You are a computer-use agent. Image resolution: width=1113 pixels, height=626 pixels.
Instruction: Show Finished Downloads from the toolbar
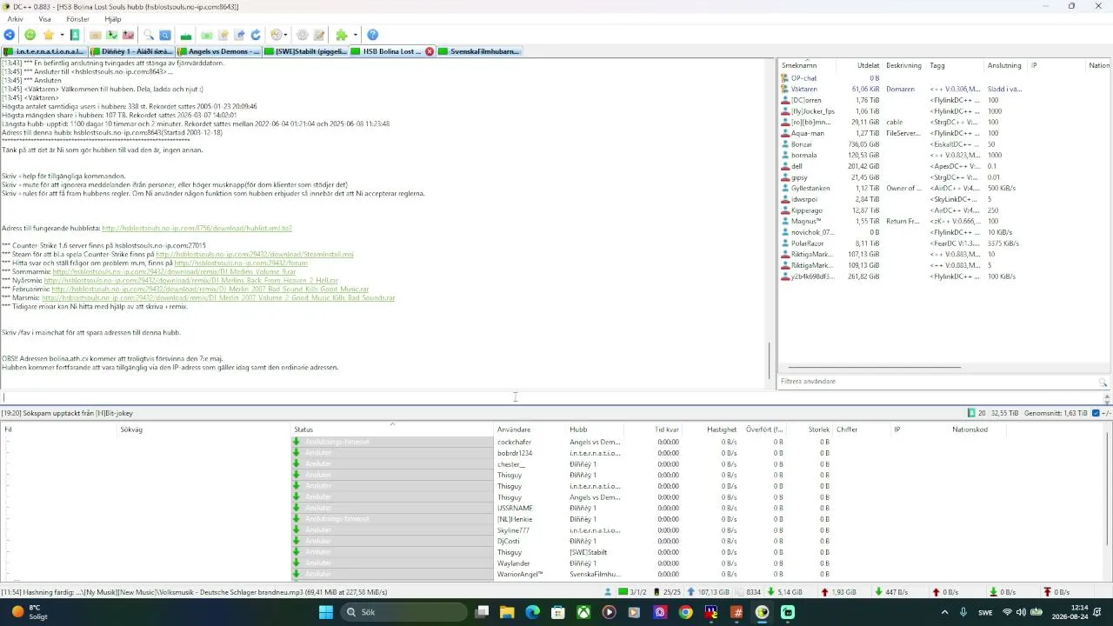tap(112, 35)
